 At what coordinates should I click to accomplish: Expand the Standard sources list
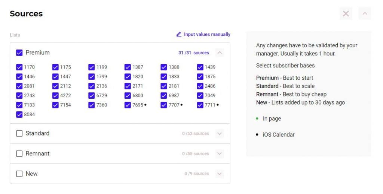[220, 133]
